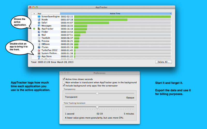Select the Messages row name
The image size is (207, 129).
tap(46, 26)
